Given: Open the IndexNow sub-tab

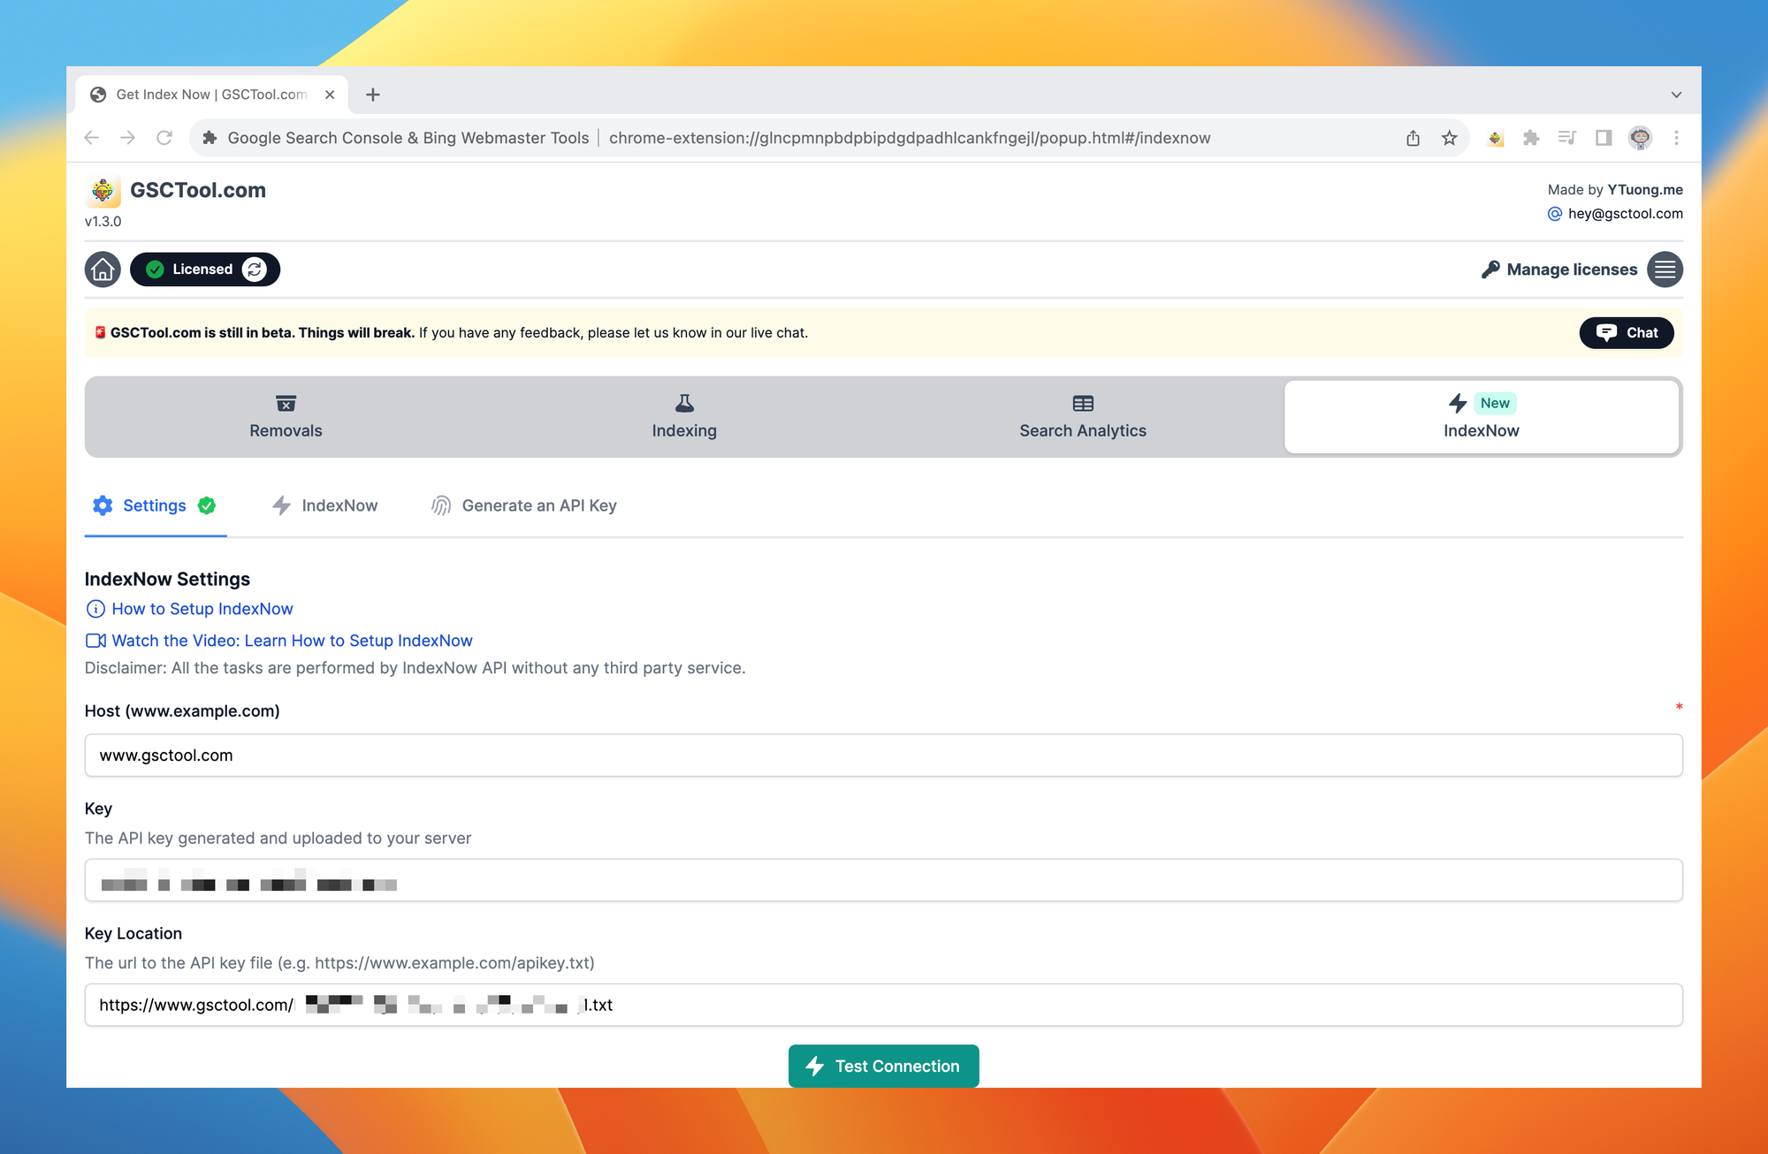Looking at the screenshot, I should click(325, 505).
